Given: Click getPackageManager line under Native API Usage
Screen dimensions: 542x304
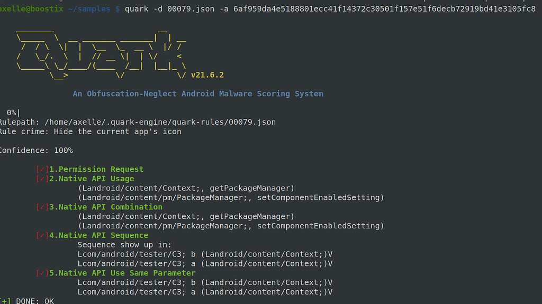Looking at the screenshot, I should tap(186, 188).
